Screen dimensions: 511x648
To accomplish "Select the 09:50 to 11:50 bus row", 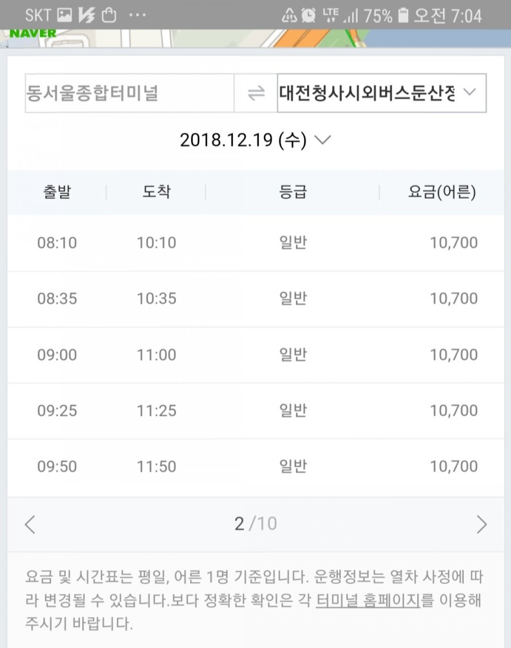I will [256, 466].
